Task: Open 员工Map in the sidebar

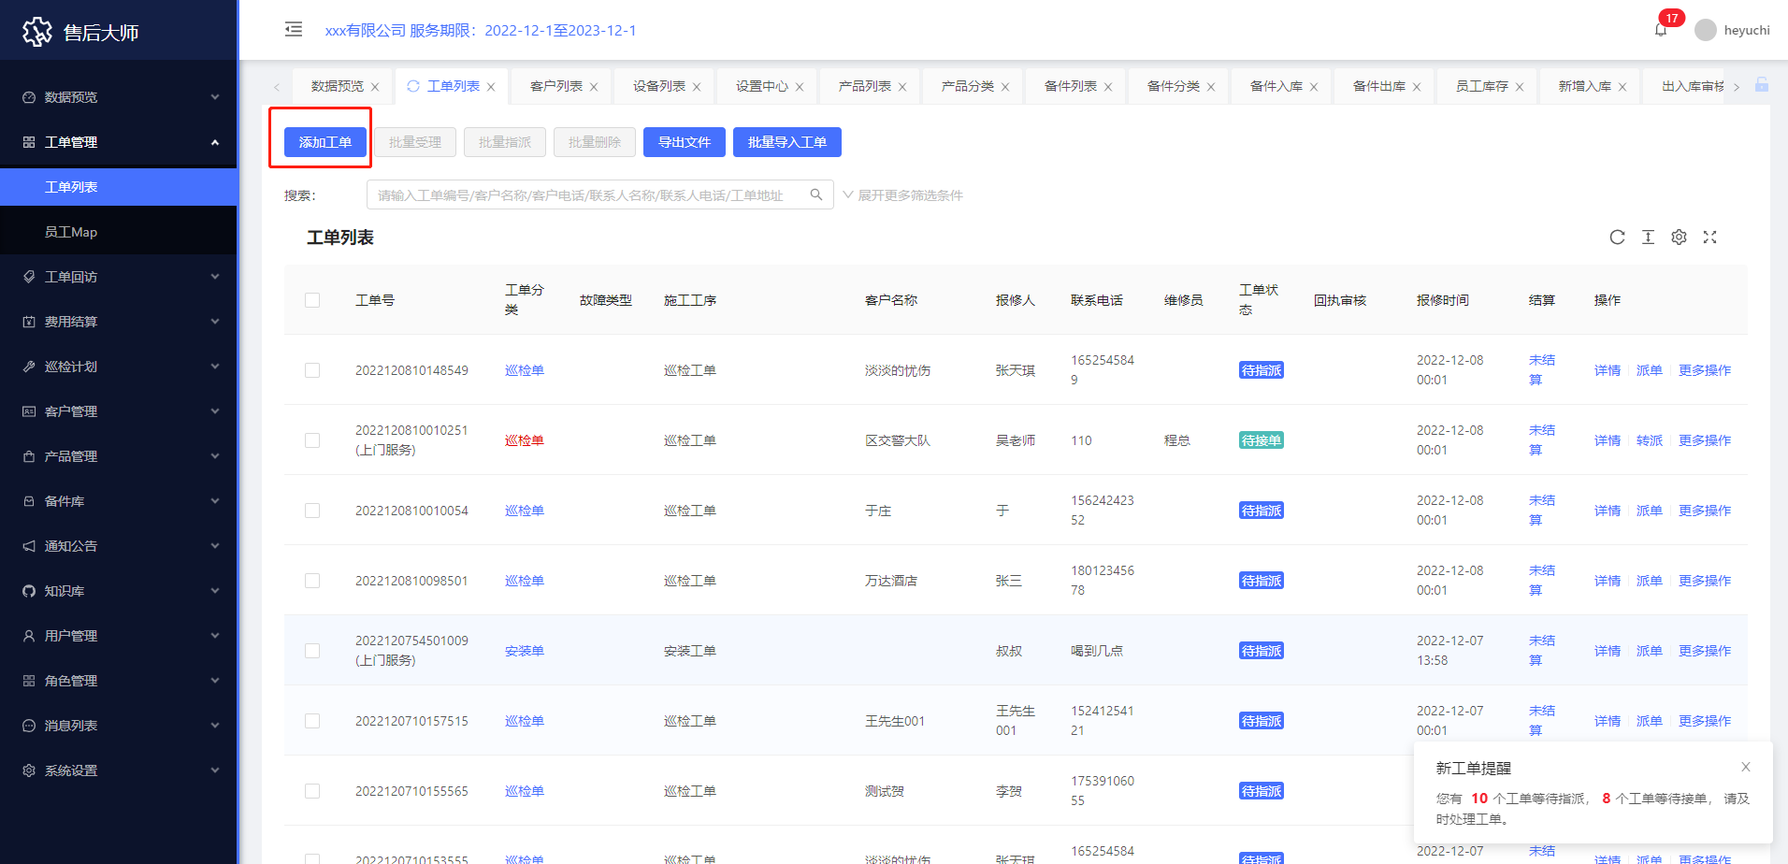Action: tap(119, 232)
